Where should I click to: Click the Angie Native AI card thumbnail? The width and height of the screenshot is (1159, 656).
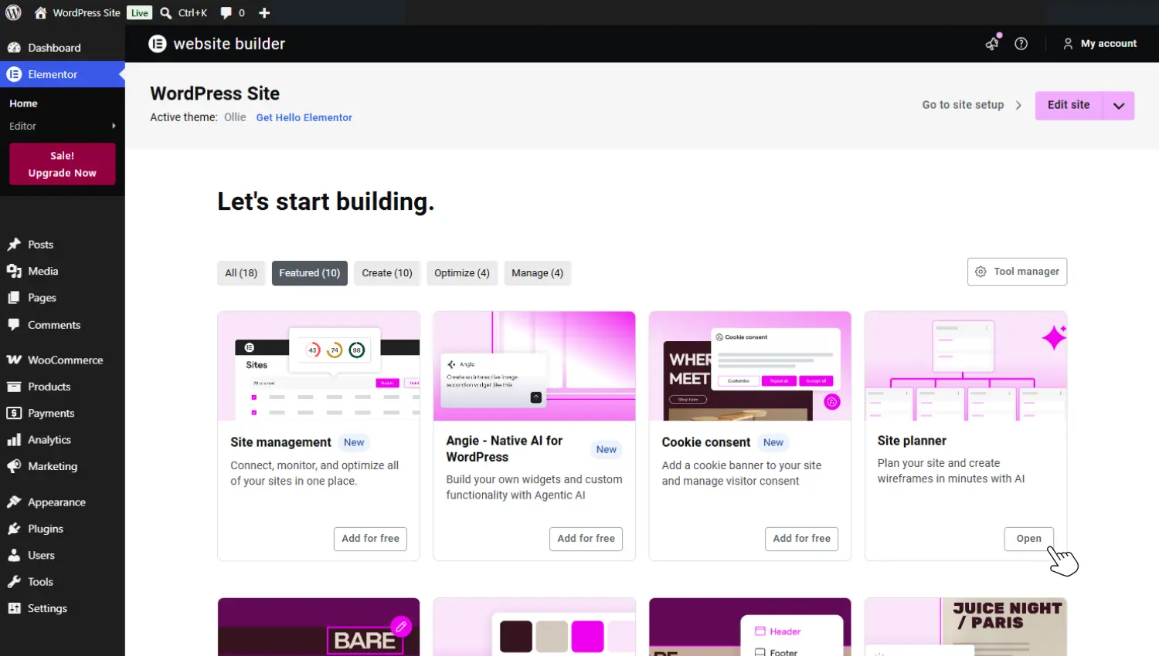pos(534,366)
